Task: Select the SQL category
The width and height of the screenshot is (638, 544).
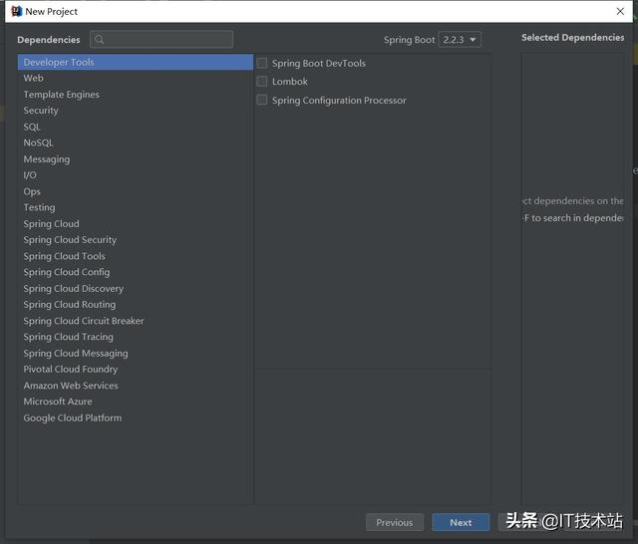Action: (136, 127)
